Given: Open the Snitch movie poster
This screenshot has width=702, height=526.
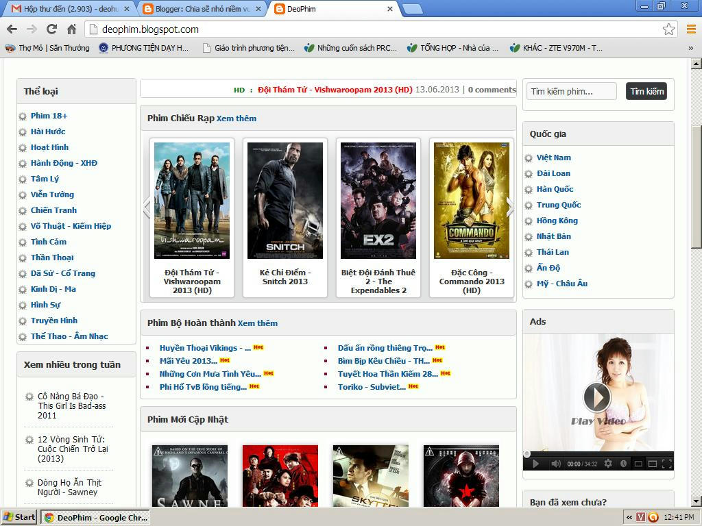Looking at the screenshot, I should [x=285, y=201].
